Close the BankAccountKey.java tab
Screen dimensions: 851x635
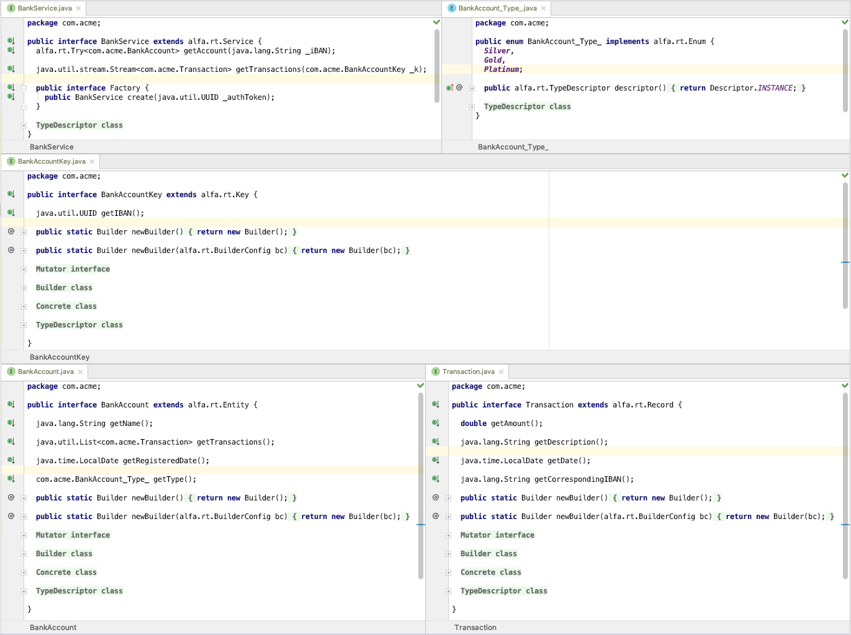(92, 161)
